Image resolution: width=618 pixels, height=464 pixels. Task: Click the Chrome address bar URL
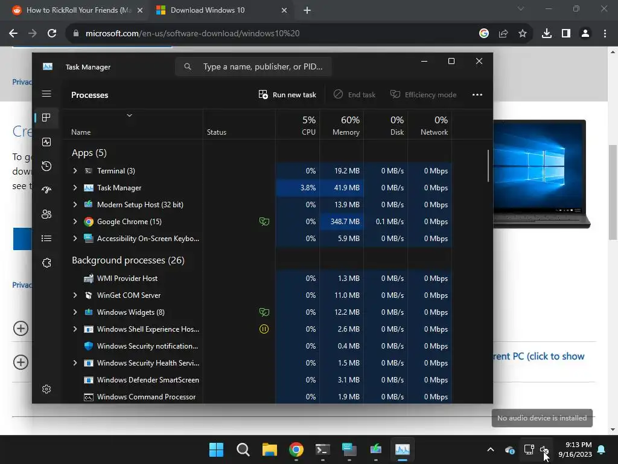pos(193,34)
